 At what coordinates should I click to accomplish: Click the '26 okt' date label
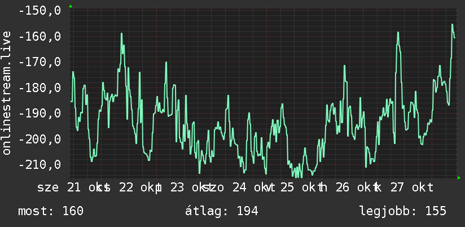pyautogui.click(x=355, y=187)
